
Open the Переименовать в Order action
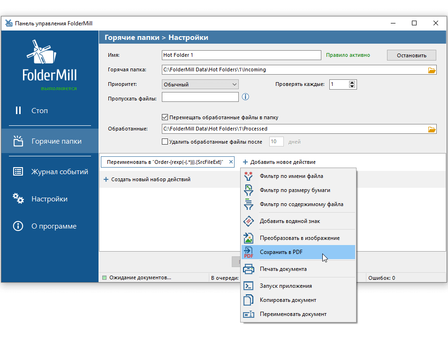[x=165, y=162]
